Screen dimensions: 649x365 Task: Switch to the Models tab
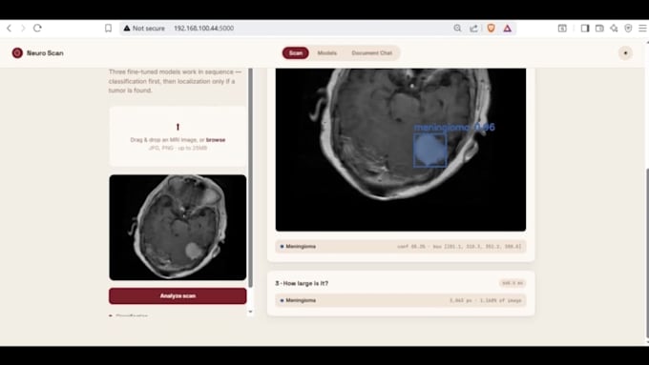(327, 53)
